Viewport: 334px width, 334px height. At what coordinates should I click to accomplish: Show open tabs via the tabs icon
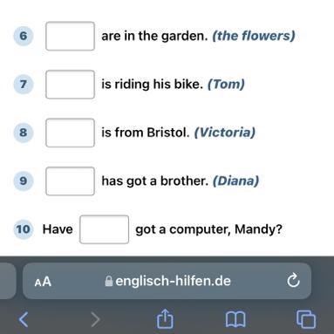306,319
